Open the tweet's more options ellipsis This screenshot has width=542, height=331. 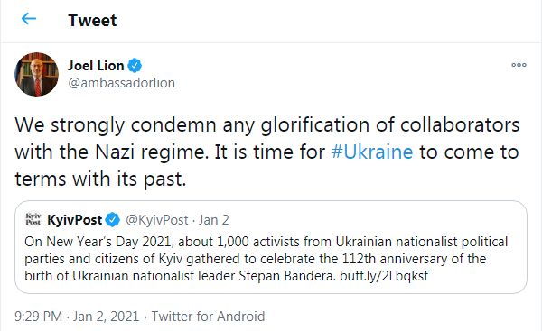click(x=519, y=65)
